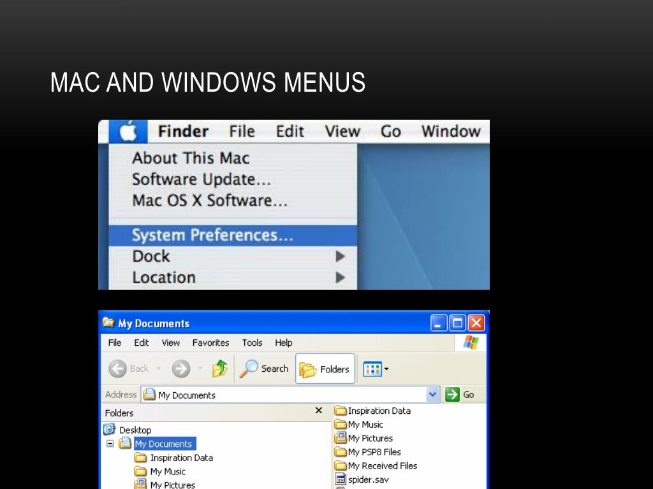Select My Music folder in the file list
Image resolution: width=653 pixels, height=489 pixels.
pos(359,425)
